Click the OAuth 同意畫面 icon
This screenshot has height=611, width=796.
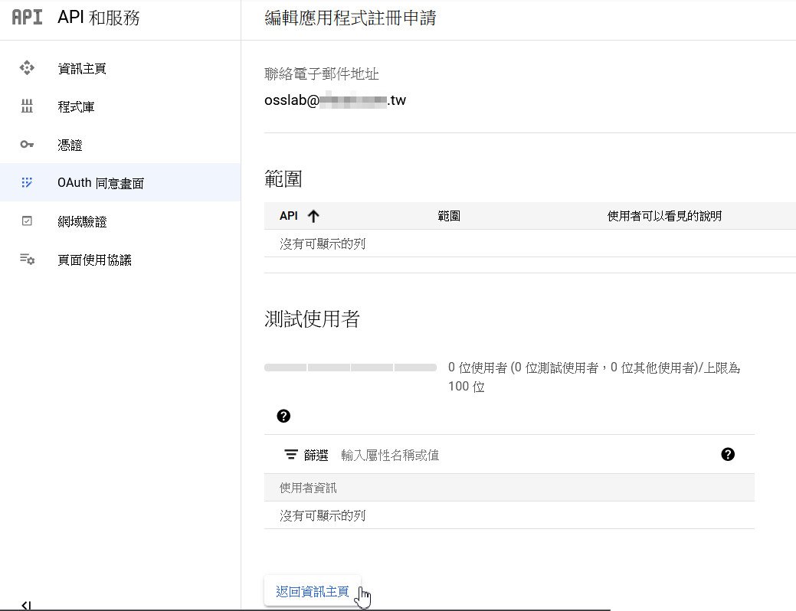[x=27, y=183]
